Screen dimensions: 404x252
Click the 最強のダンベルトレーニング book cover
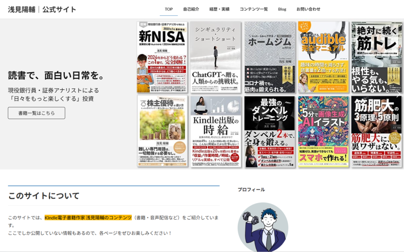coord(269,131)
